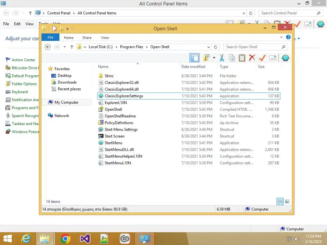Click the Search Open-Shell field
The height and width of the screenshot is (245, 327).
pyautogui.click(x=256, y=47)
